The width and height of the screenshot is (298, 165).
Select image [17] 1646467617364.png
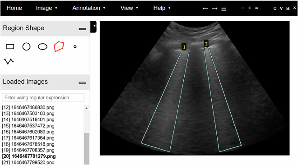click(28, 138)
